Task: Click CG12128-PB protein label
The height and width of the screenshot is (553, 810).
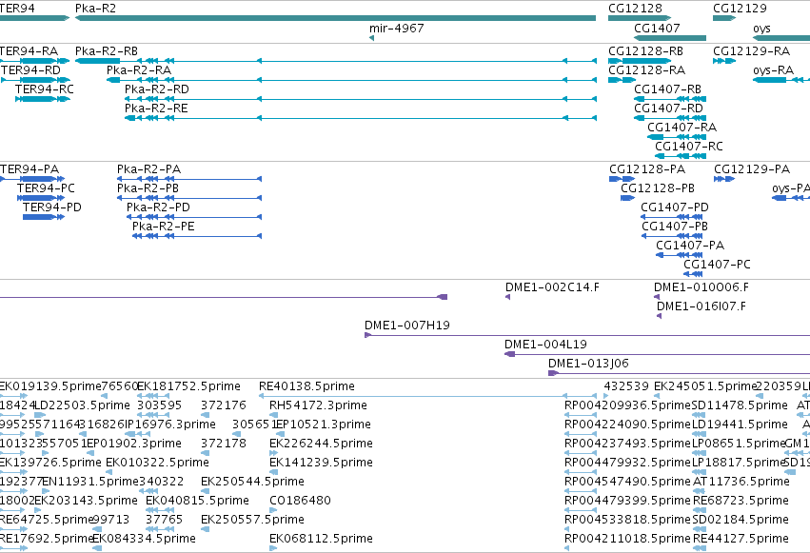Action: point(658,188)
